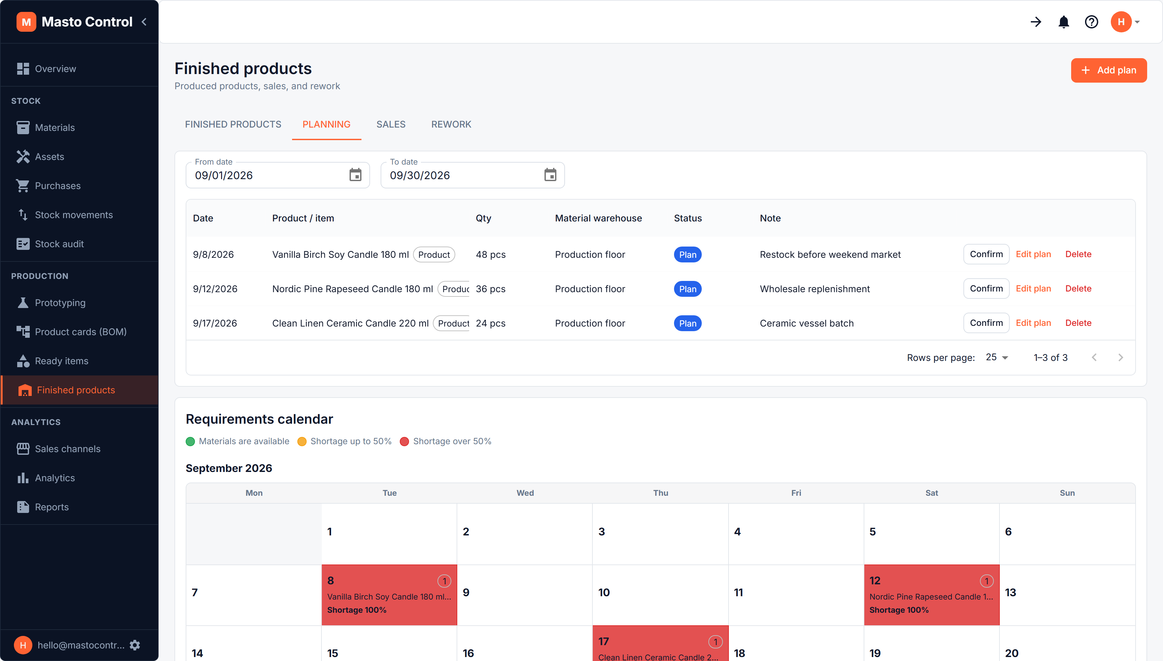
Task: Open the Sales channels storefront icon
Action: (23, 449)
